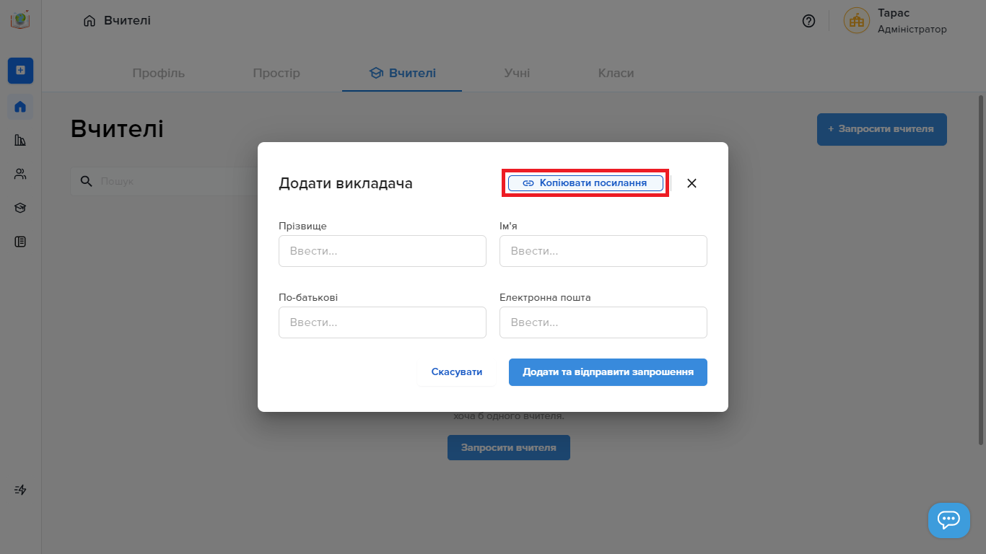Click the school logo in top-left corner
986x554 pixels.
(x=20, y=19)
